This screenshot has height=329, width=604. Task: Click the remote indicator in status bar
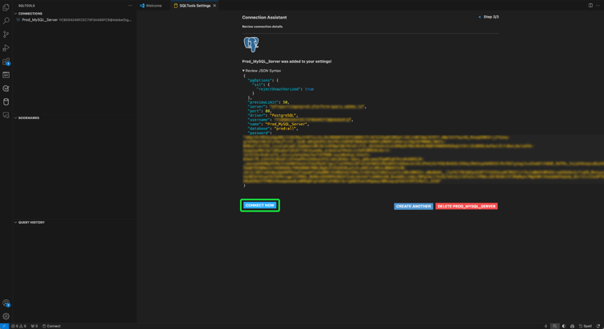(x=4, y=326)
